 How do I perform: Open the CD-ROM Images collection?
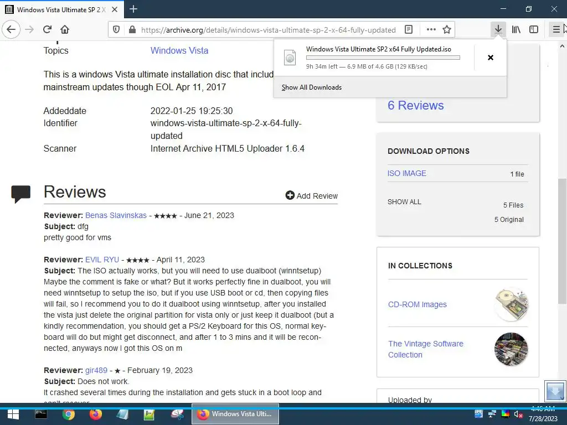(417, 304)
